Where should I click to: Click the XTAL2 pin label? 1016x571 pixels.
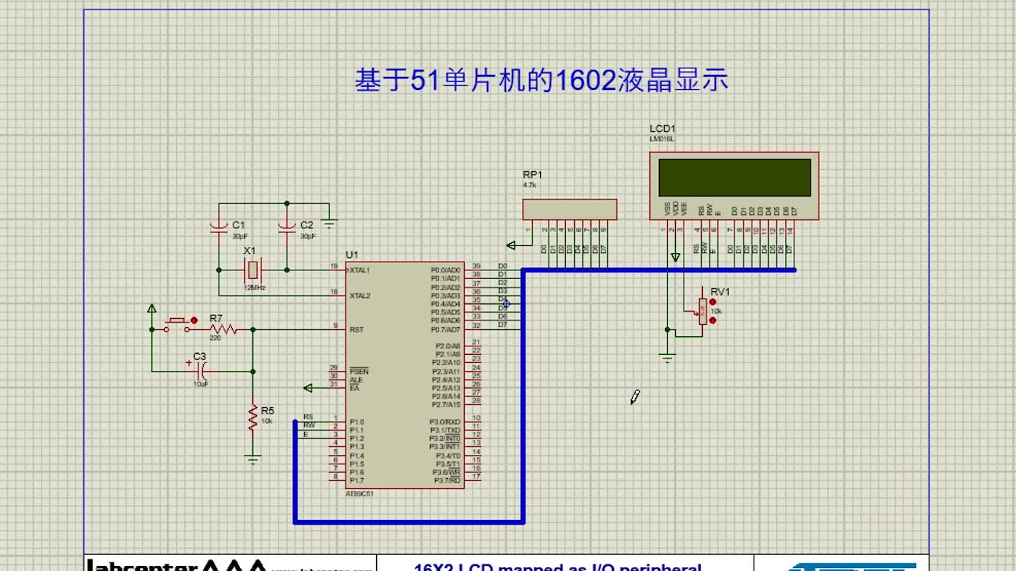point(360,296)
